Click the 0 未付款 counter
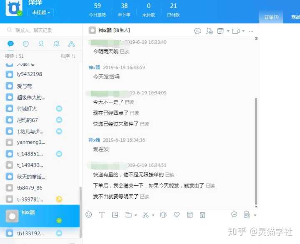The image size is (300, 244). tap(149, 10)
